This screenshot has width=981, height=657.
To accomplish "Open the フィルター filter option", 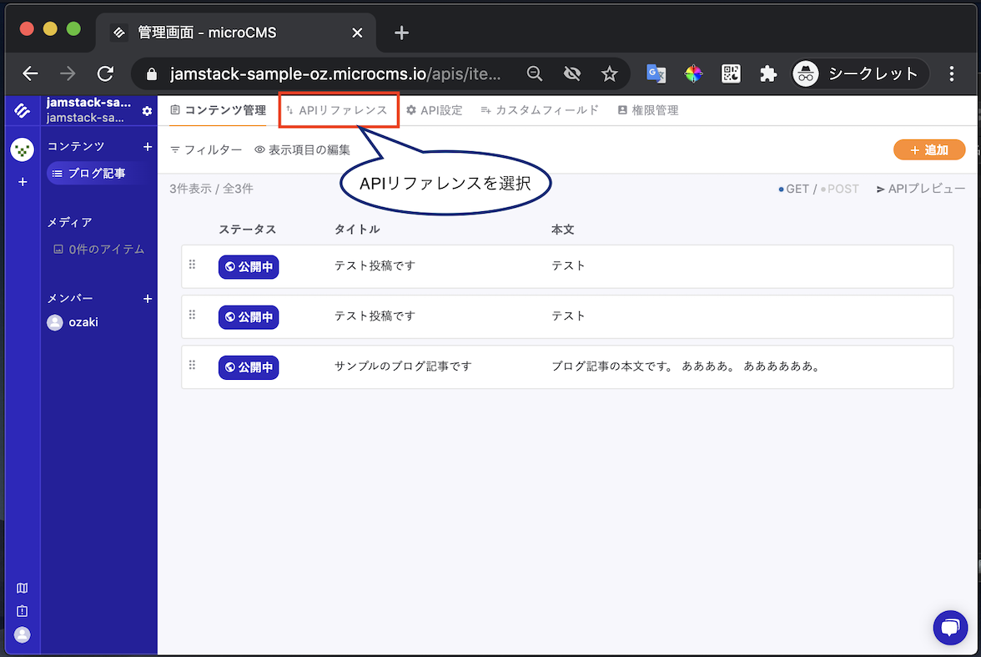I will point(206,149).
